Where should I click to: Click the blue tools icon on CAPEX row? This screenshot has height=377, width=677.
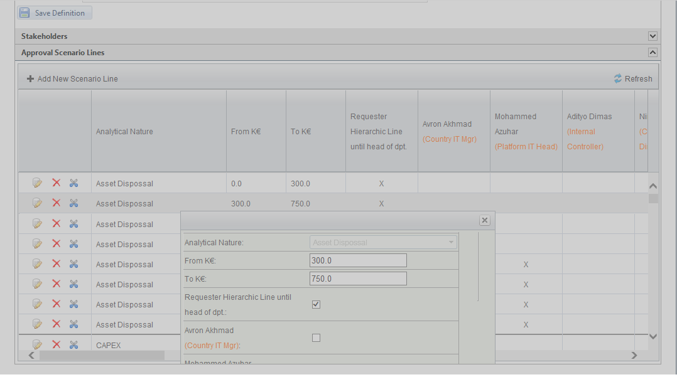73,344
